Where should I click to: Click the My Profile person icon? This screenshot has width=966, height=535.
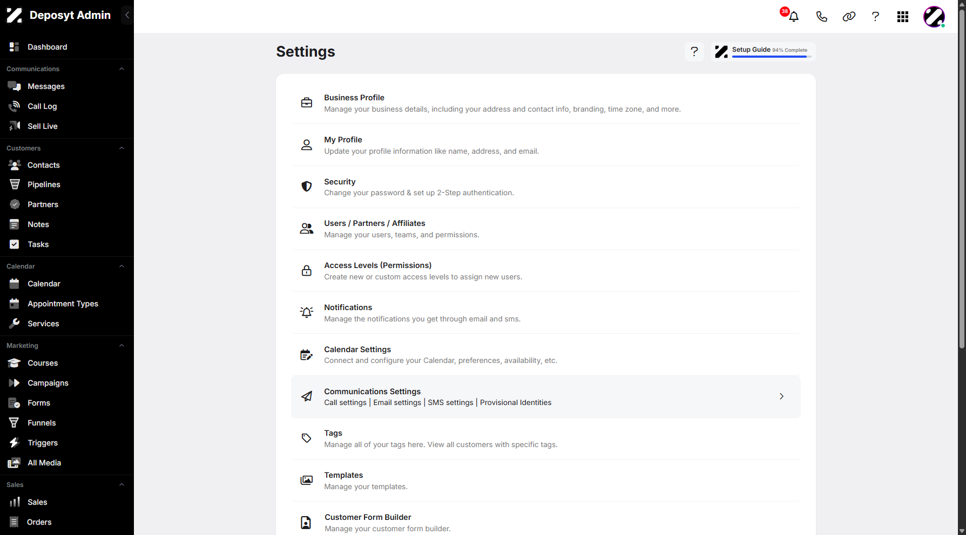[x=307, y=145]
